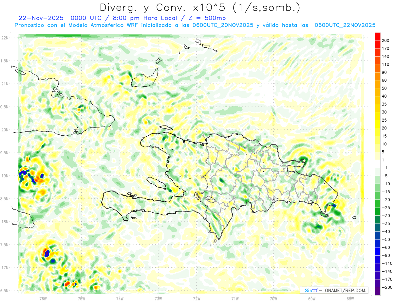This screenshot has width=393, height=303.
Task: Click the "6.5N" latitude tick label
Action: tap(5, 291)
